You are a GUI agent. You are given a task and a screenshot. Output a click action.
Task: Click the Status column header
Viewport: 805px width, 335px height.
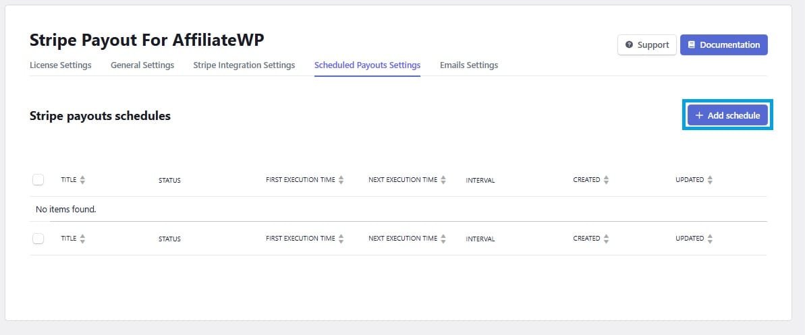pyautogui.click(x=169, y=181)
